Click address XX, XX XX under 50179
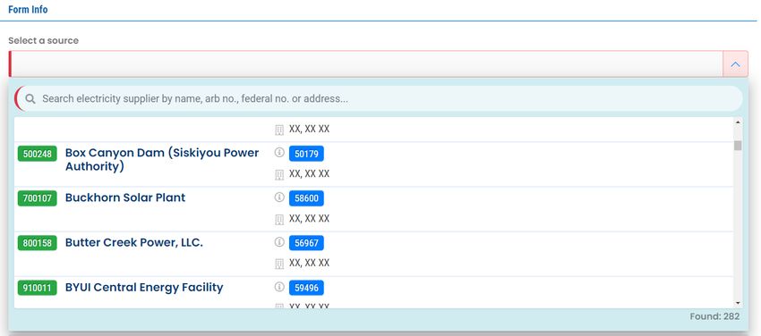Screen dimensions: 761x336 pos(309,174)
